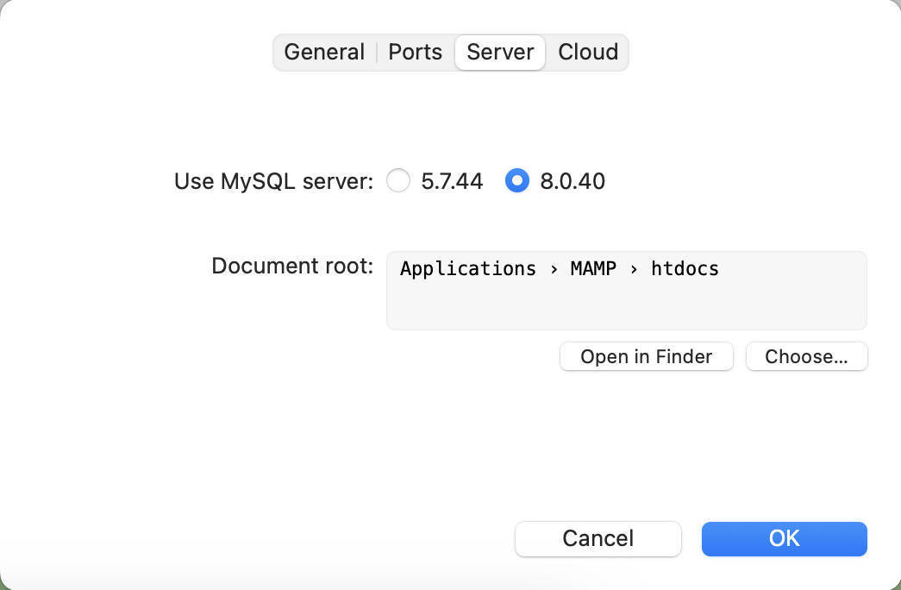The width and height of the screenshot is (901, 590).
Task: Click the Applications breadcrumb segment
Action: click(x=468, y=268)
